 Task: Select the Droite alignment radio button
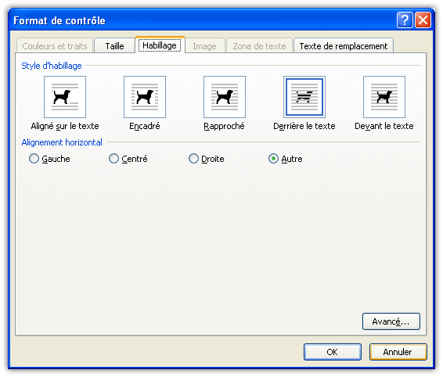point(193,159)
